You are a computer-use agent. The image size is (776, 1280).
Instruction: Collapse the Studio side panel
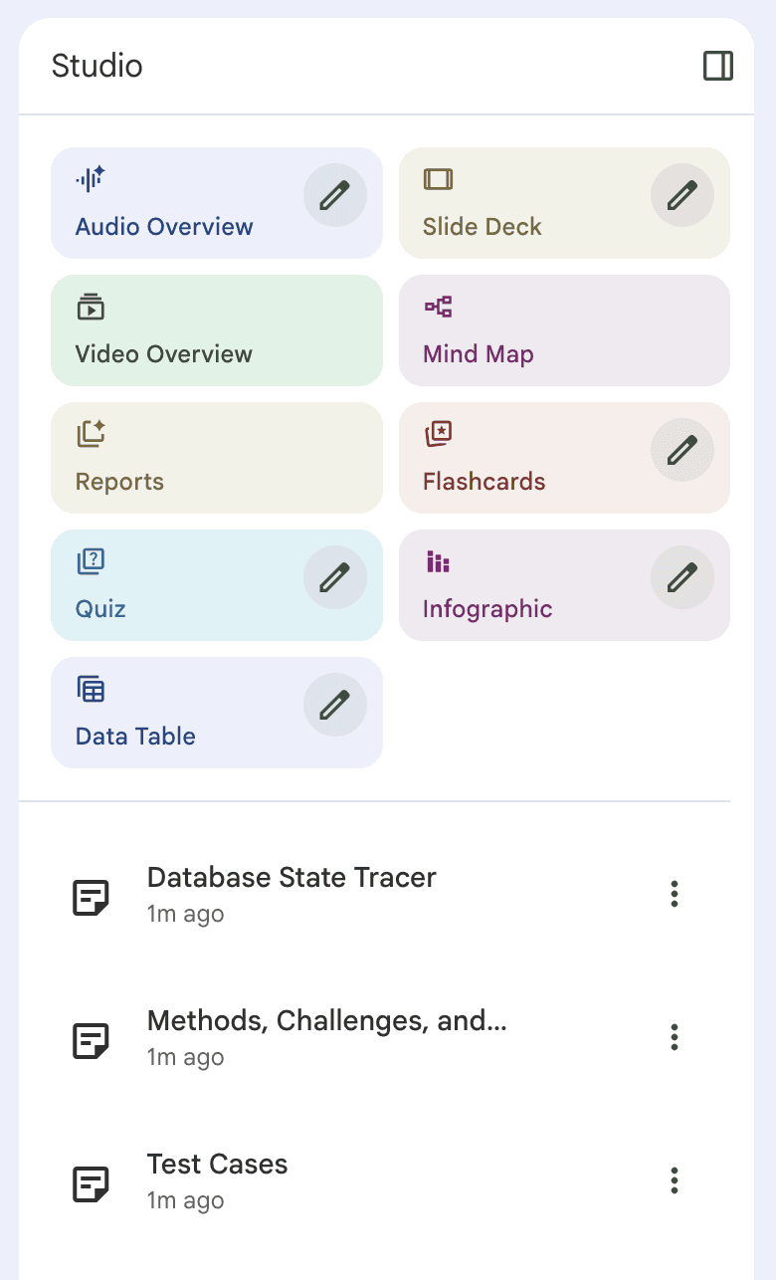coord(717,66)
